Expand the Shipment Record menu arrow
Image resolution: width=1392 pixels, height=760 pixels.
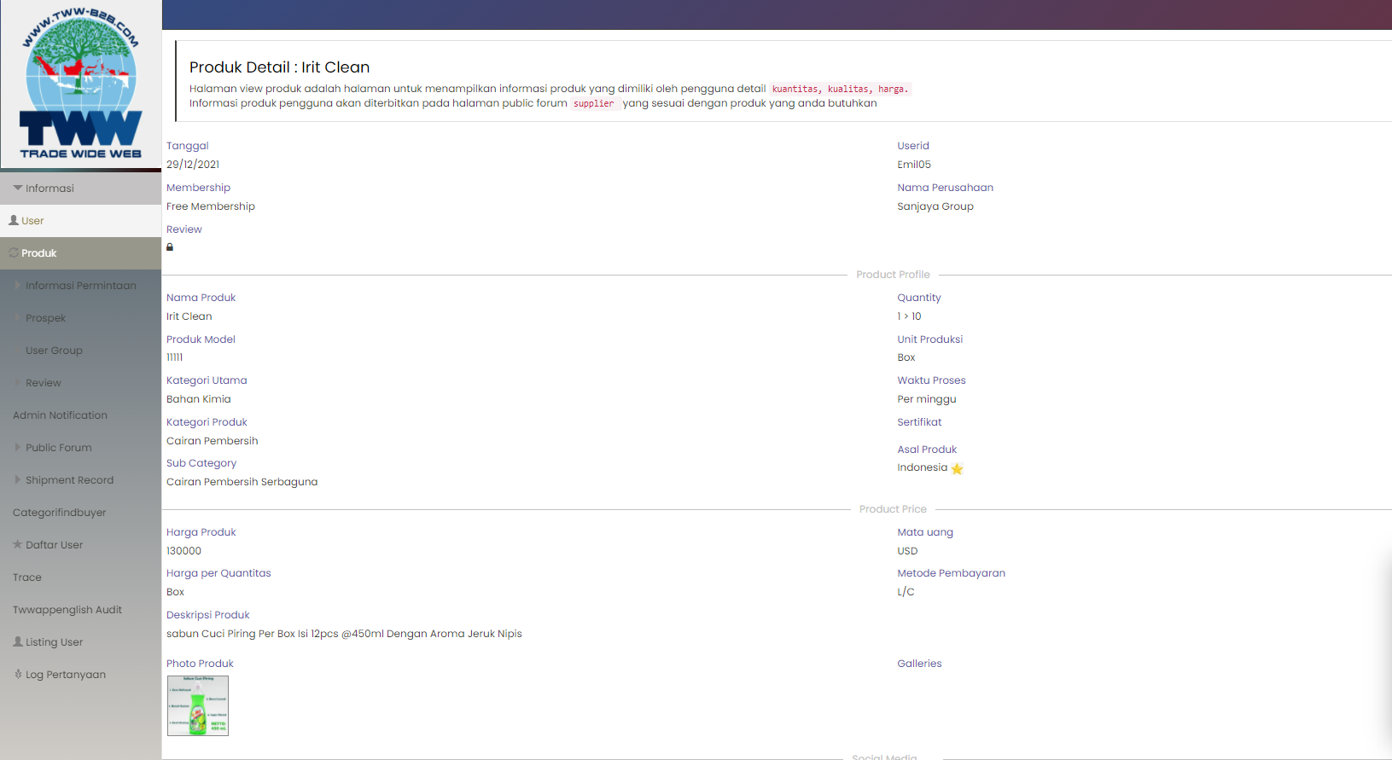click(x=18, y=479)
